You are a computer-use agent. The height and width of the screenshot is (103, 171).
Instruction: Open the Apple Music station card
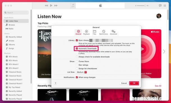151,54
